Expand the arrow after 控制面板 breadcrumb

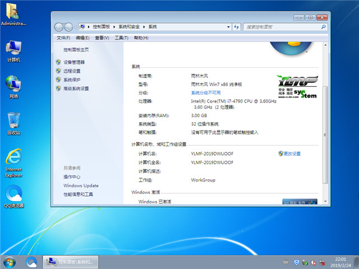(114, 27)
